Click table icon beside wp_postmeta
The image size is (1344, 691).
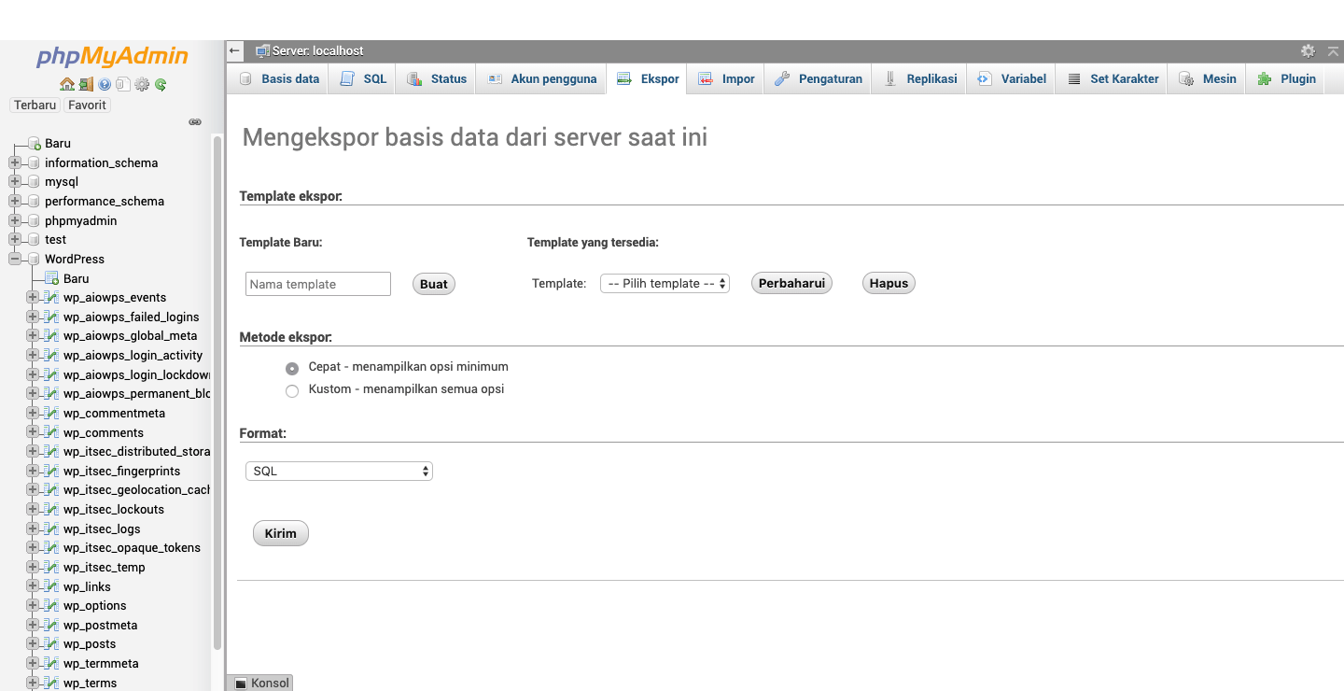(x=52, y=625)
